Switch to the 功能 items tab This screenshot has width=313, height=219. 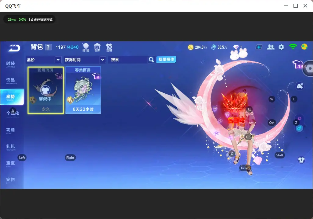click(x=11, y=130)
